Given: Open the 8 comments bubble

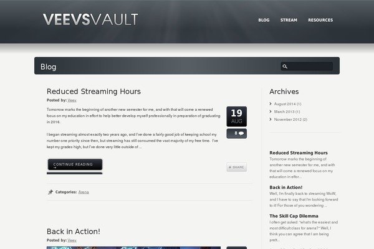Looking at the screenshot, I should pos(237,133).
